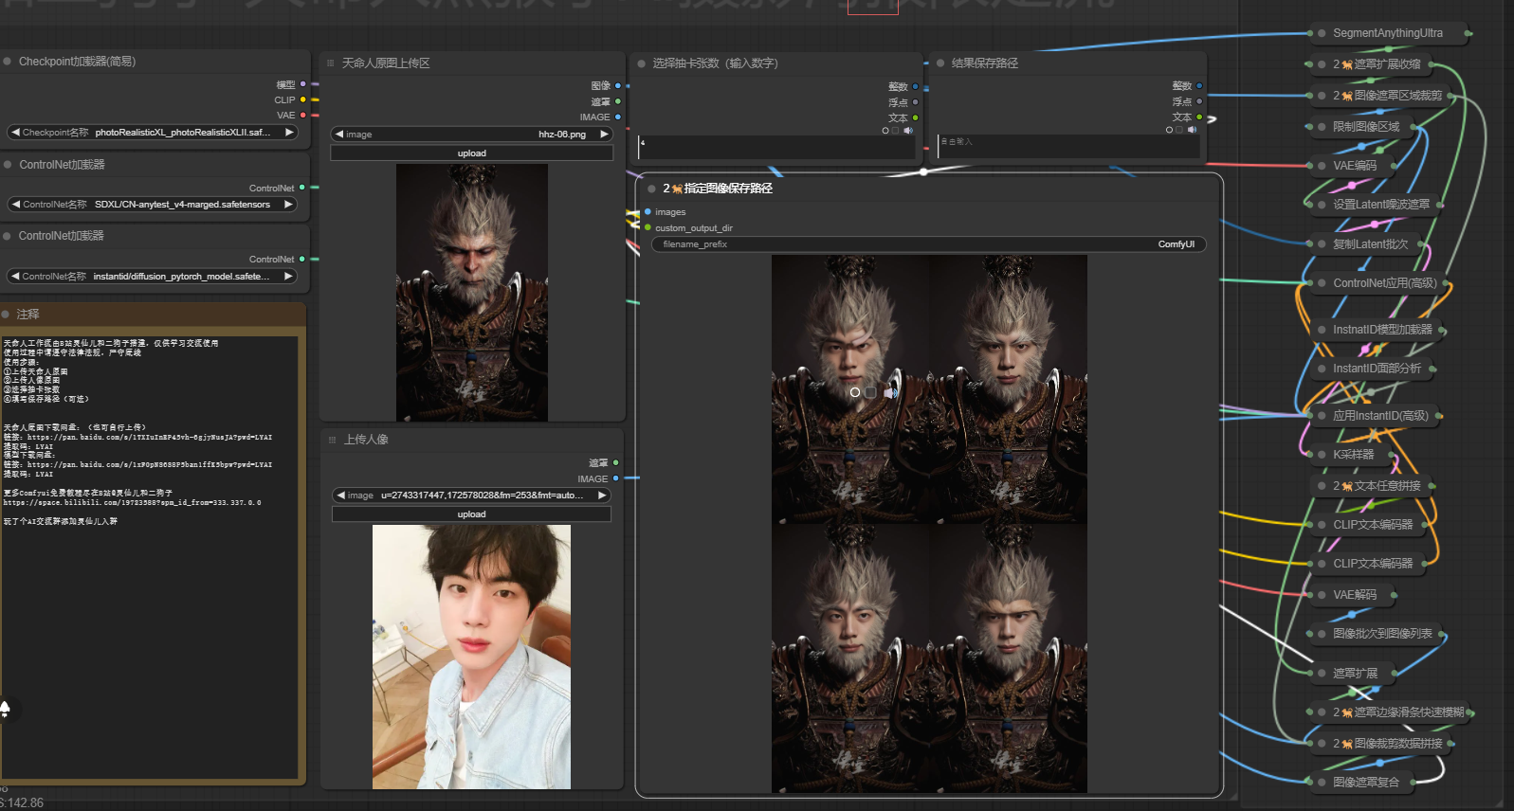Screen dimensions: 1514x811
Task: Upload image in 上传人像 node
Action: click(471, 514)
